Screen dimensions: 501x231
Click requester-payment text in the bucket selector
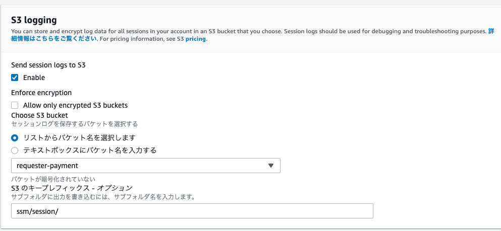tap(47, 166)
